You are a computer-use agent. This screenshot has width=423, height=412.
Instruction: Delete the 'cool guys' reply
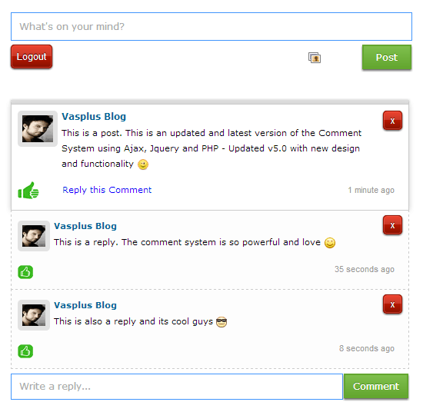point(392,304)
